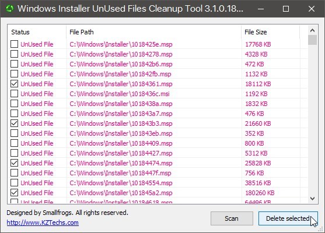The image size is (325, 233).
Task: Click the scrollbar down arrow
Action: point(312,199)
